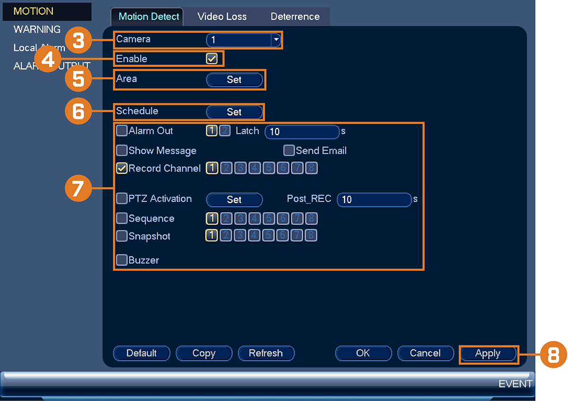Toggle Sequence channel number 3
Screen dimensions: 568x401
pyautogui.click(x=240, y=218)
